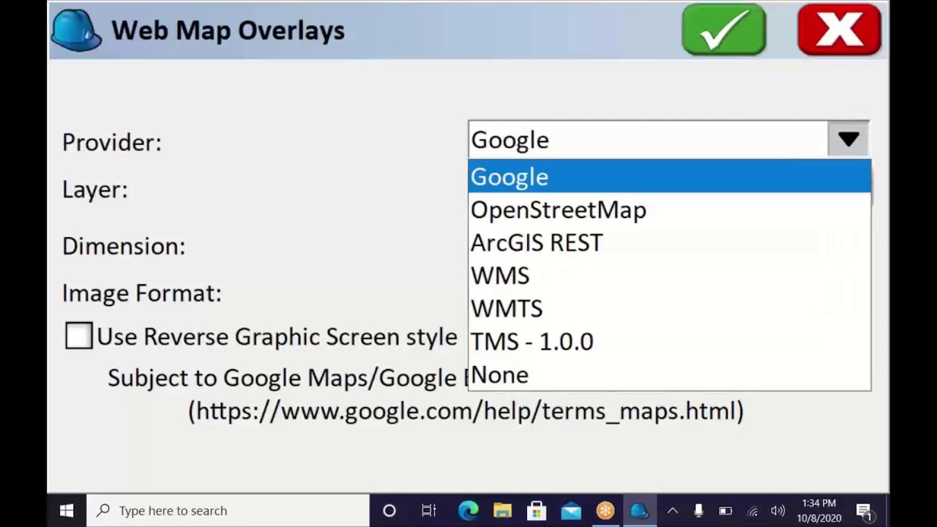Open Microsoft Store from taskbar
This screenshot has width=937, height=527.
[537, 511]
